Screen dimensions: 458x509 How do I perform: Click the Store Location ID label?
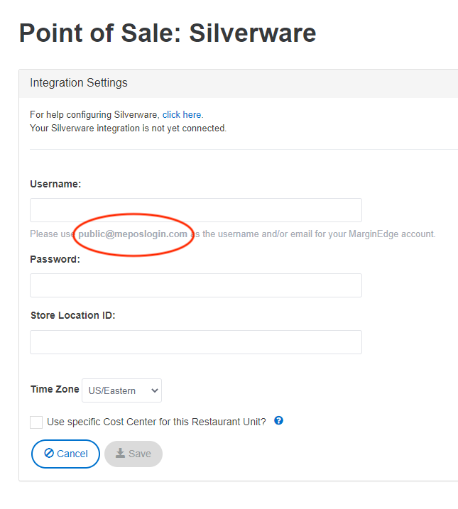72,315
